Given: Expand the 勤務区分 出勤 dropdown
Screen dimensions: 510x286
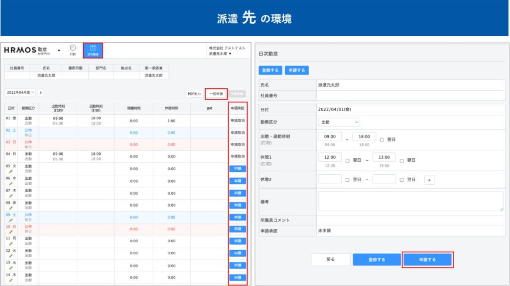Looking at the screenshot, I should (339, 122).
